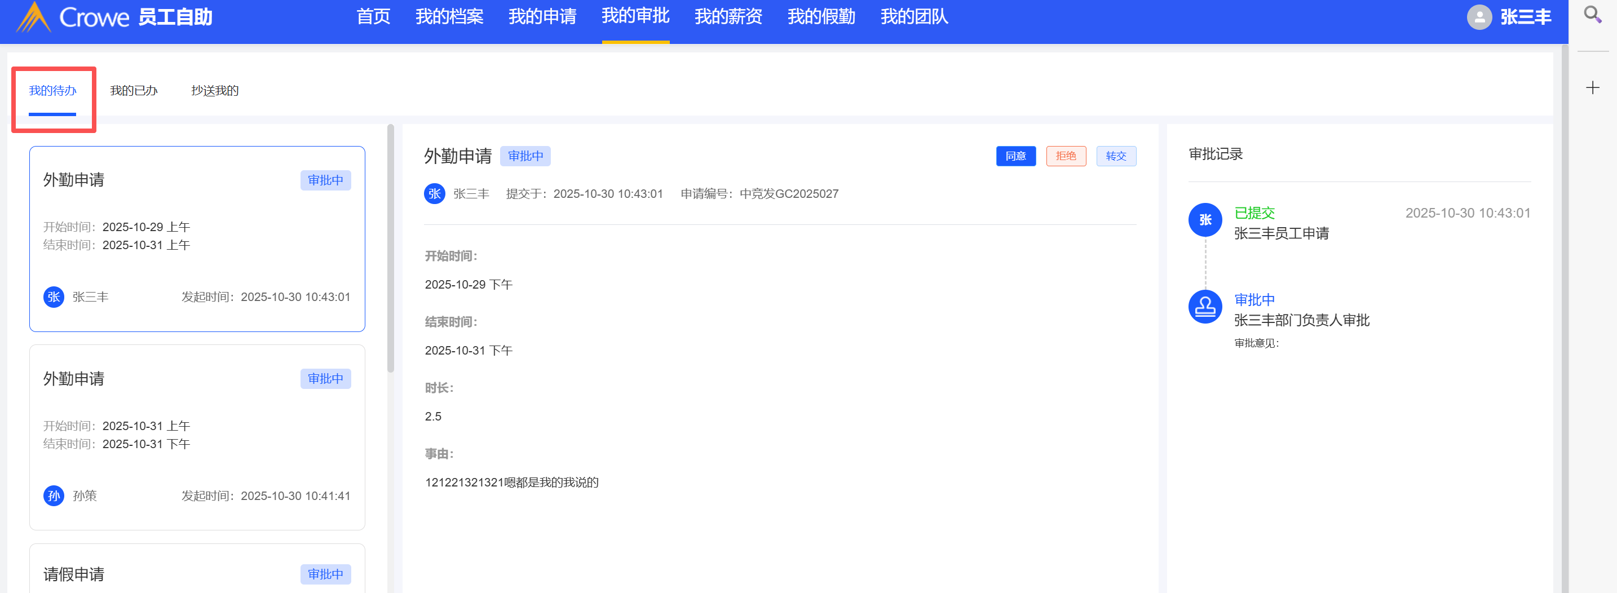1617x593 pixels.
Task: Select the 外勤申请 card title from 孙策
Action: tap(73, 378)
